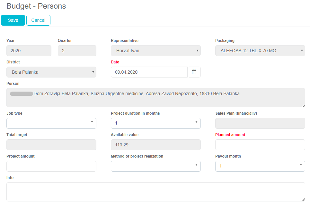310x204 pixels.
Task: Grab the Info text area resize handle
Action: tap(303, 200)
